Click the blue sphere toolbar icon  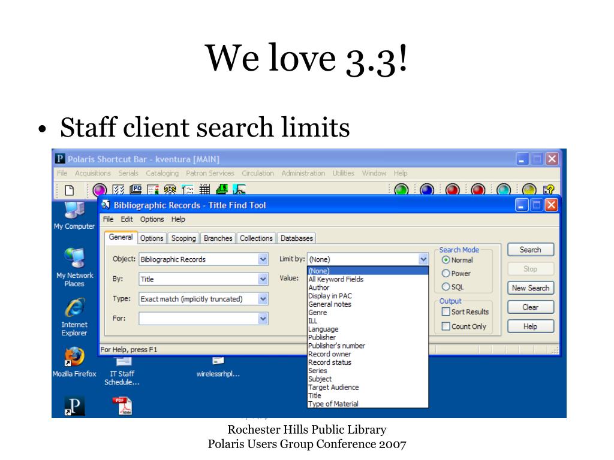click(x=426, y=190)
